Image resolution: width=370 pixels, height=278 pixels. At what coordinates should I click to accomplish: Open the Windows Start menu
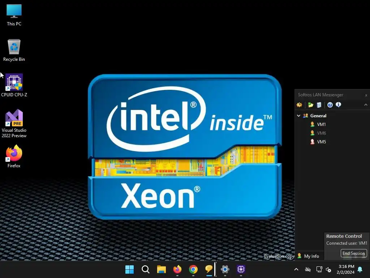130,269
